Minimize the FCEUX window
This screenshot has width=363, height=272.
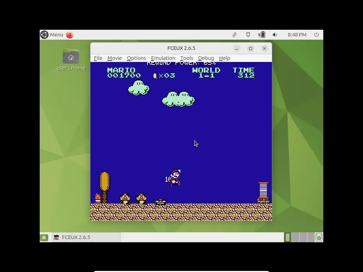[x=236, y=49]
